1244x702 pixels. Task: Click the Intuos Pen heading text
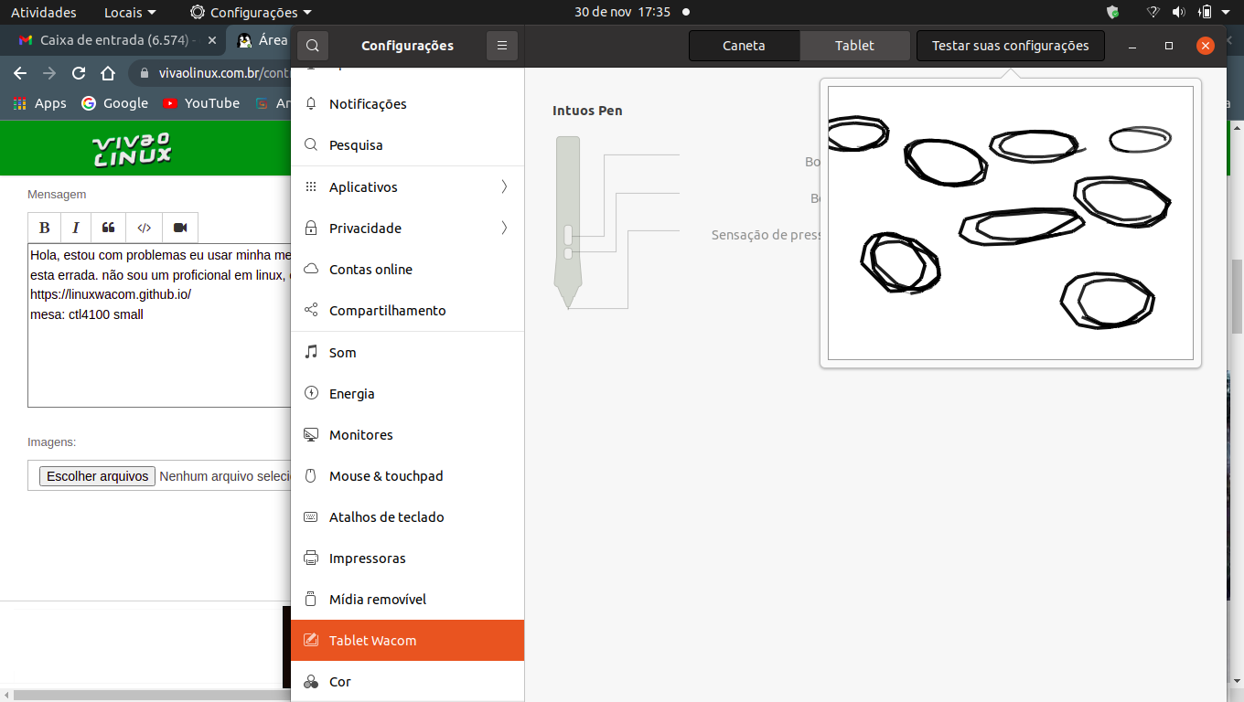click(587, 111)
